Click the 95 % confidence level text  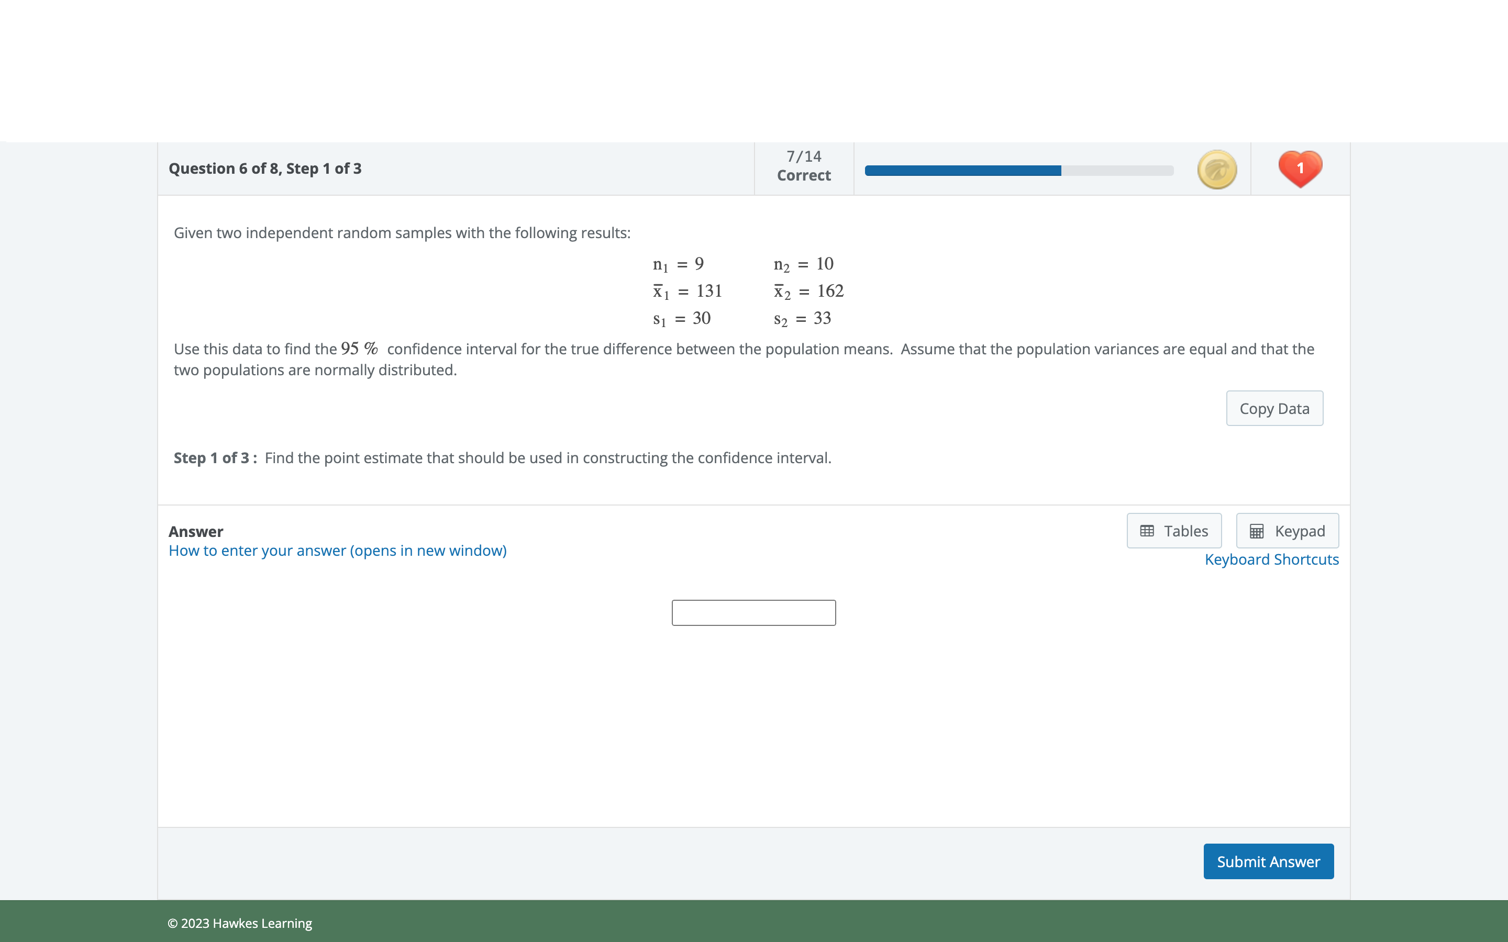pos(359,349)
